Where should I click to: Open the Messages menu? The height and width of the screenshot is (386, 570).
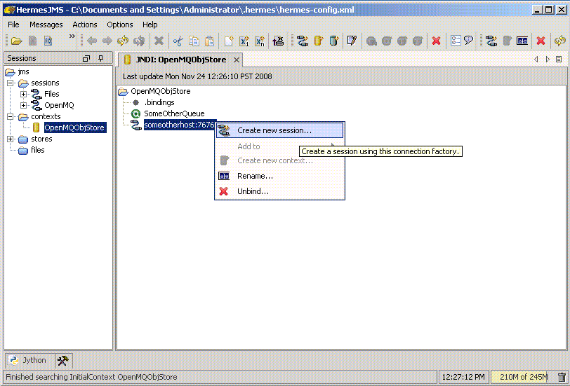[x=46, y=25]
